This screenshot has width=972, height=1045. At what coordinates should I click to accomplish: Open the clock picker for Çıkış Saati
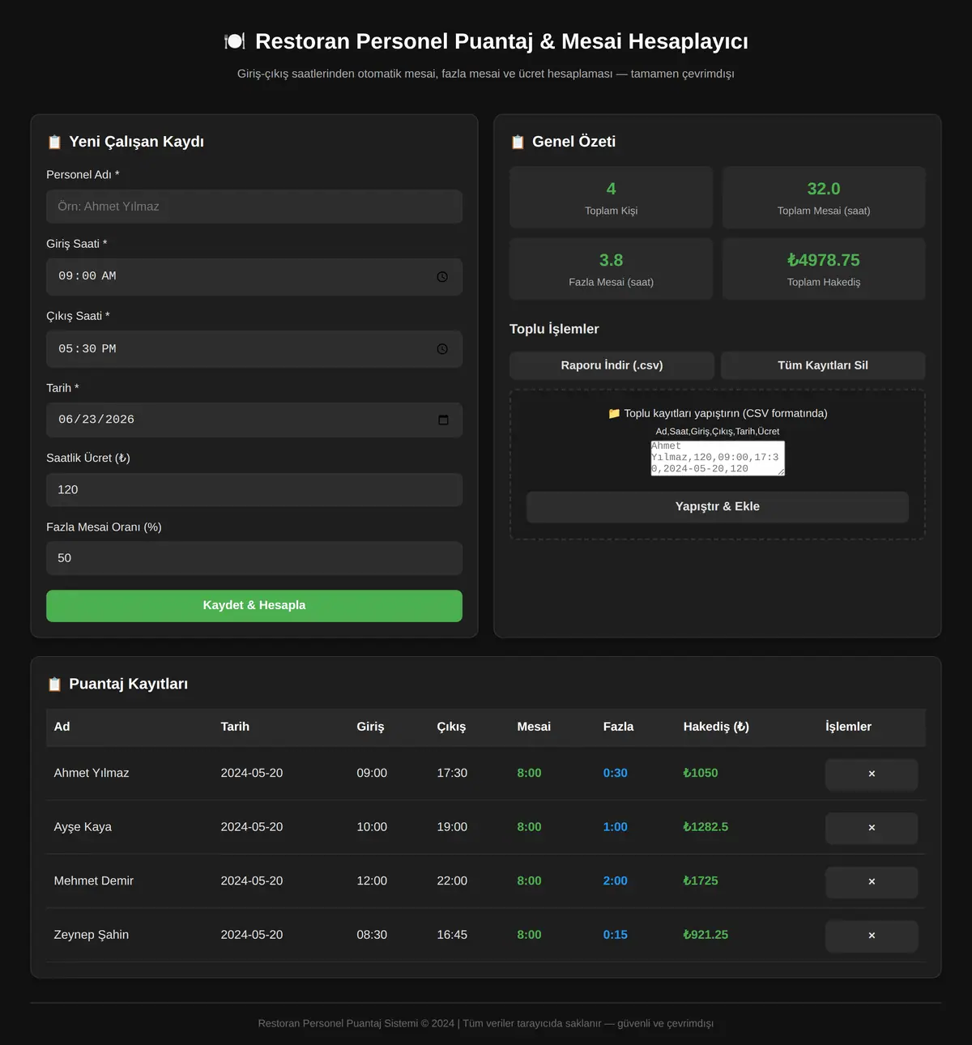click(x=442, y=349)
